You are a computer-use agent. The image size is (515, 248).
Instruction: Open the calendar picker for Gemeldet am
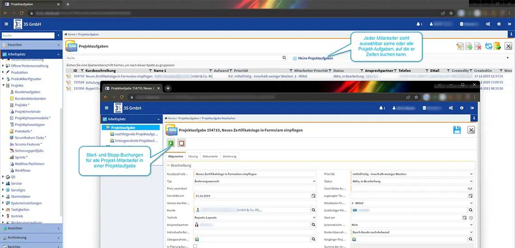tap(314, 196)
